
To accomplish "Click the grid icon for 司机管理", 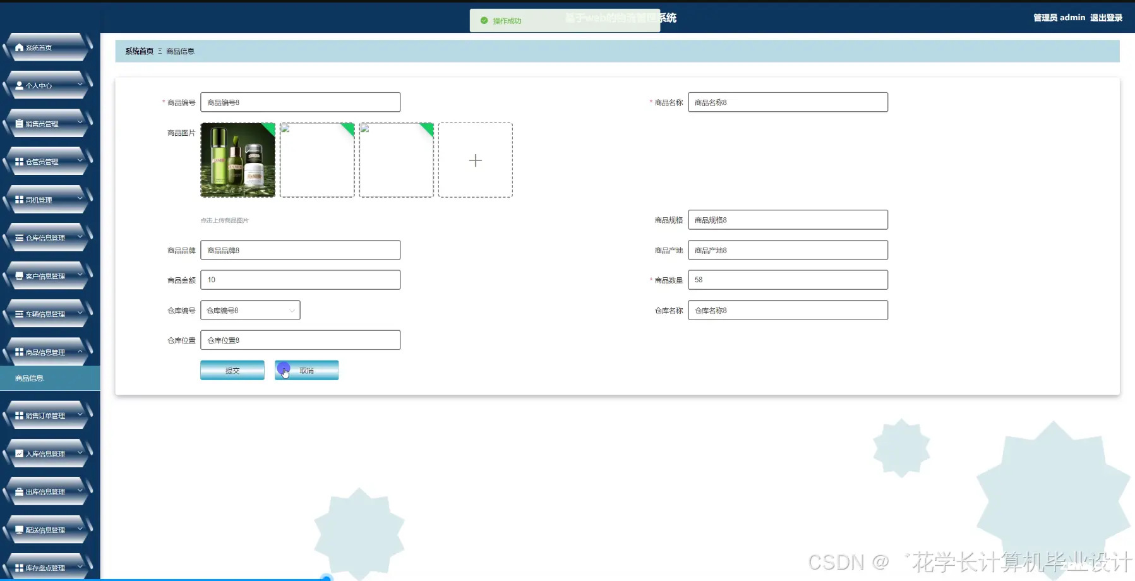I will [x=19, y=200].
